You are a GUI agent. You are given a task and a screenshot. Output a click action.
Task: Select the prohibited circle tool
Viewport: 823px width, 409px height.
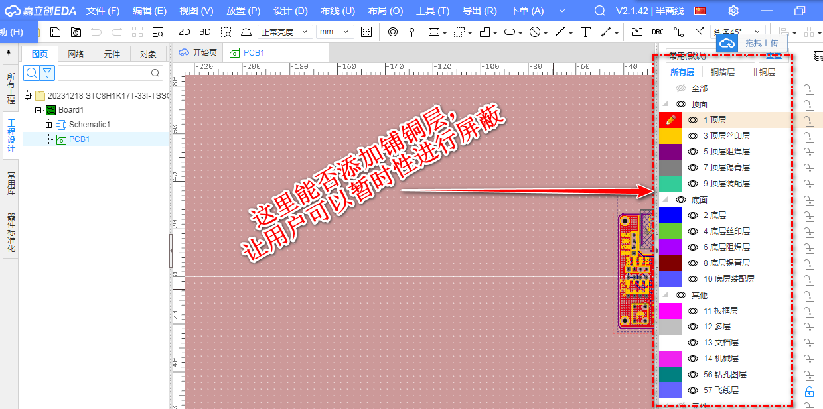tap(535, 32)
